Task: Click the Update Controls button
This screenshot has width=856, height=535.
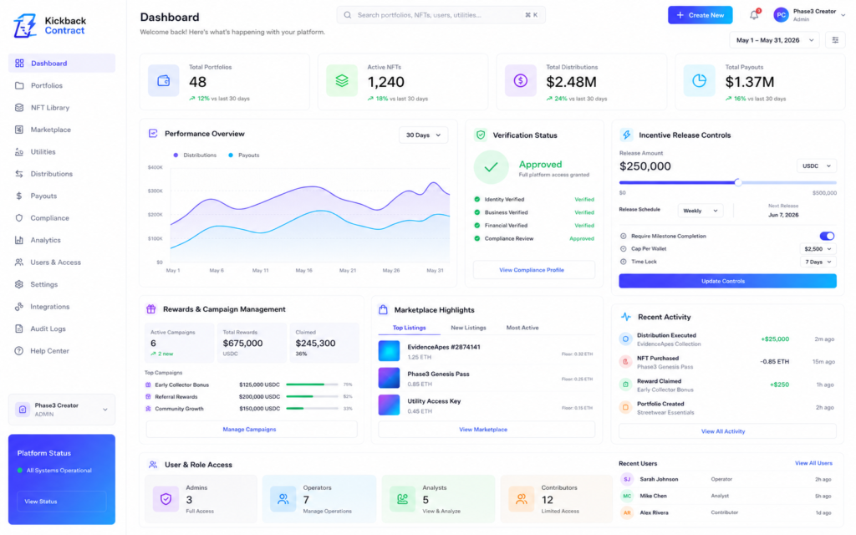Action: pyautogui.click(x=727, y=281)
